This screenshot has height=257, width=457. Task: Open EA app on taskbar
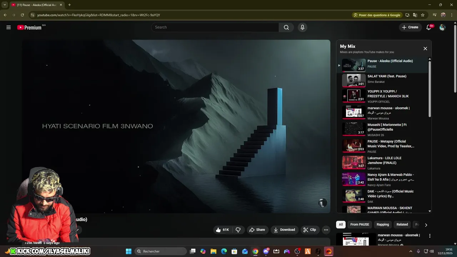click(x=329, y=251)
